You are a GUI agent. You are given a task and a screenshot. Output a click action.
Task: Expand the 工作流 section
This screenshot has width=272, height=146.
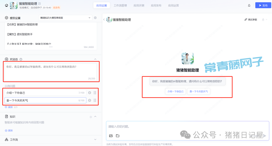pos(95,139)
